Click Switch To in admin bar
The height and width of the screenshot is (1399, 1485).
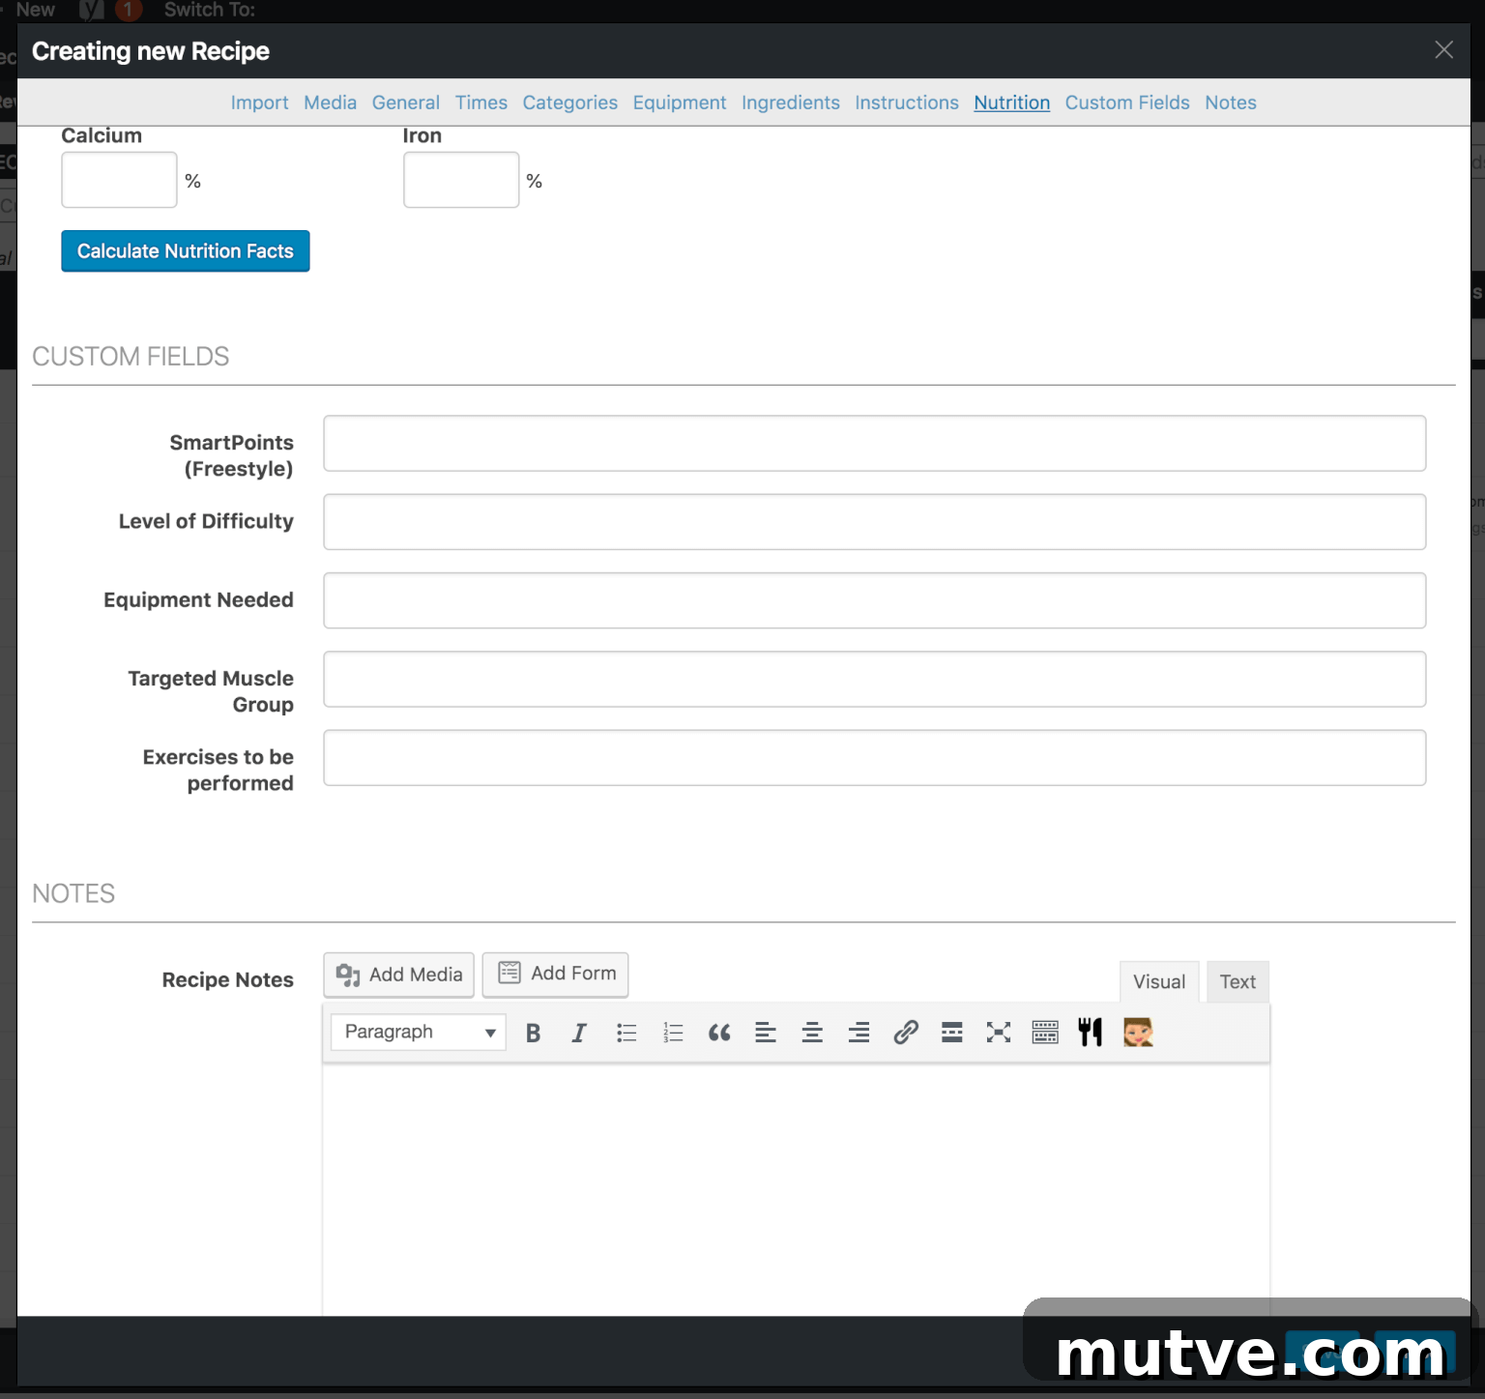click(x=210, y=10)
